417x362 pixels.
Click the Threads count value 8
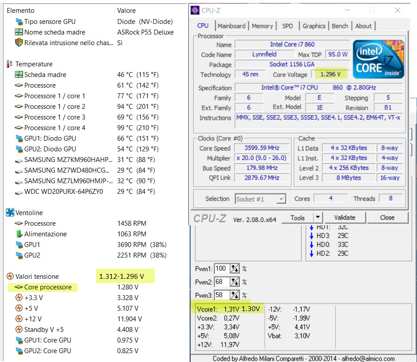pyautogui.click(x=390, y=198)
